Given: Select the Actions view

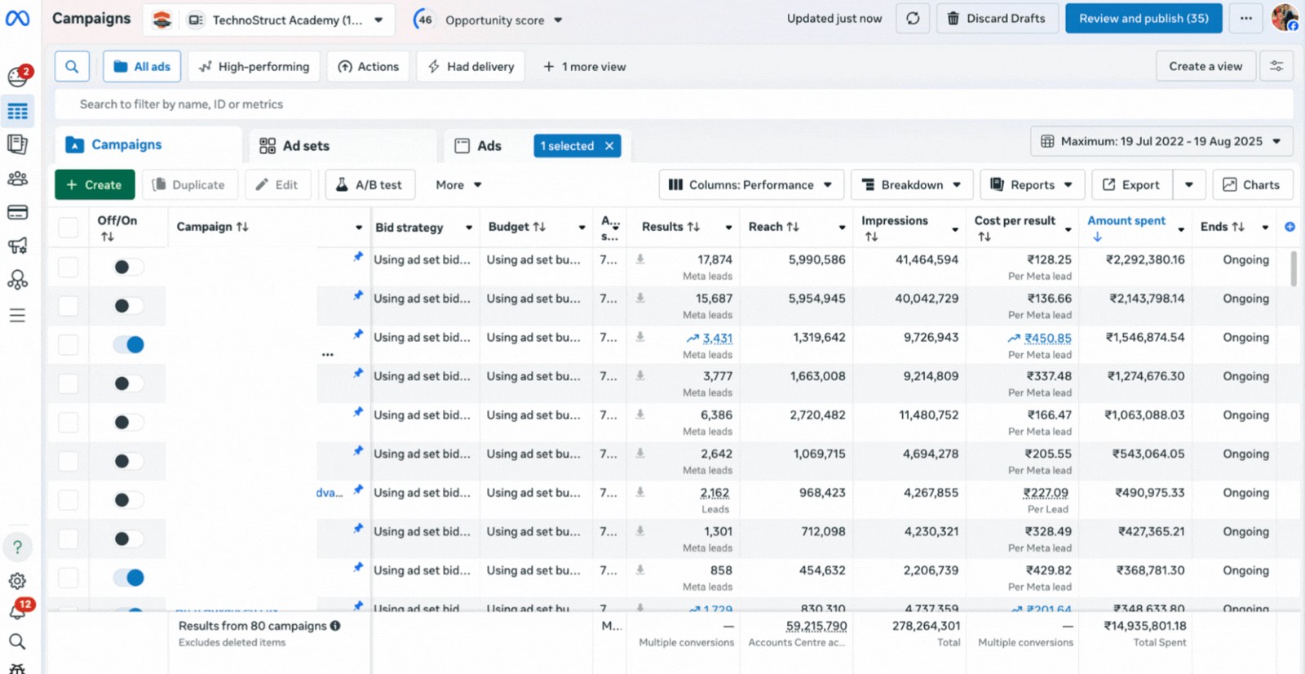Looking at the screenshot, I should [x=368, y=66].
